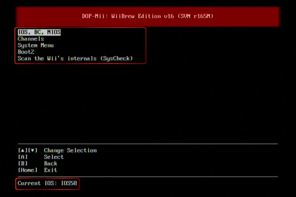Viewport: 296px width, 197px height.
Task: Click the Current IOS: IOS58 status text
Action: coord(47,183)
